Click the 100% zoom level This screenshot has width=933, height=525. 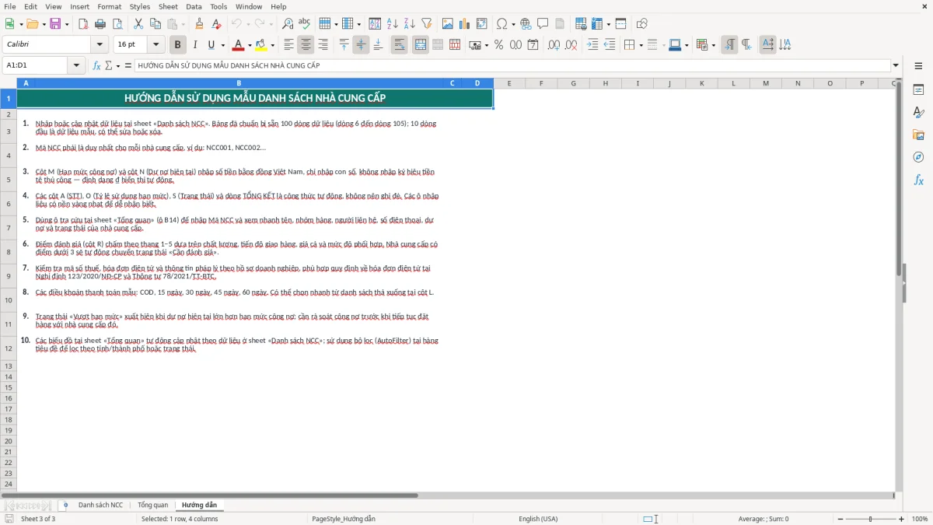click(920, 519)
